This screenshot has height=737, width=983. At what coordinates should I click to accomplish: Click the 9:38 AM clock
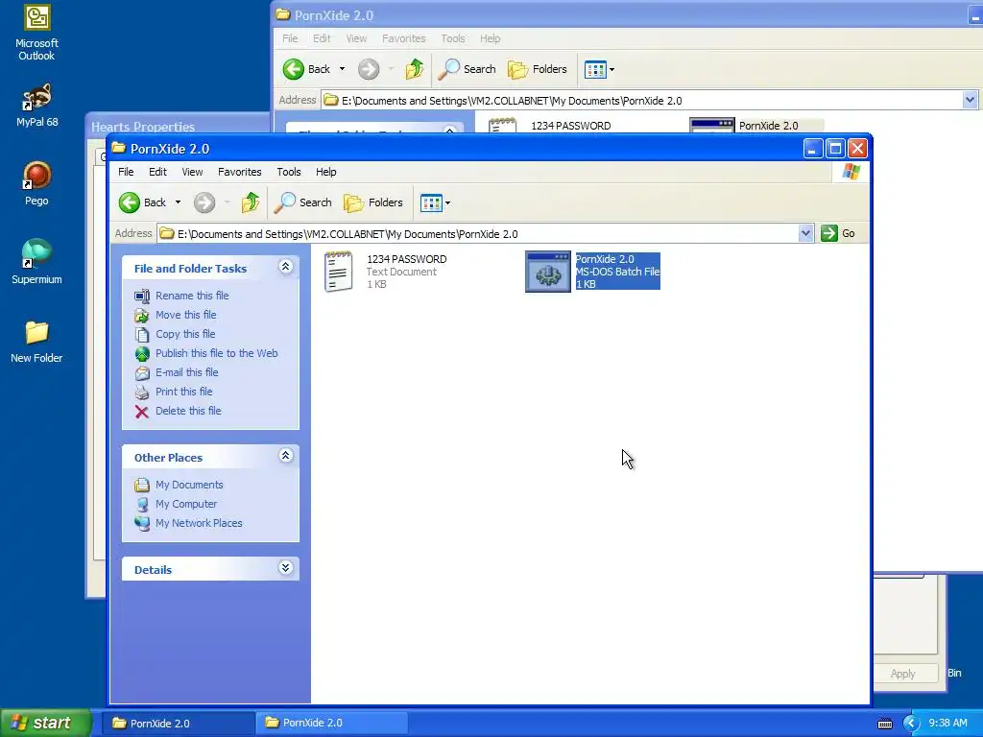[947, 724]
